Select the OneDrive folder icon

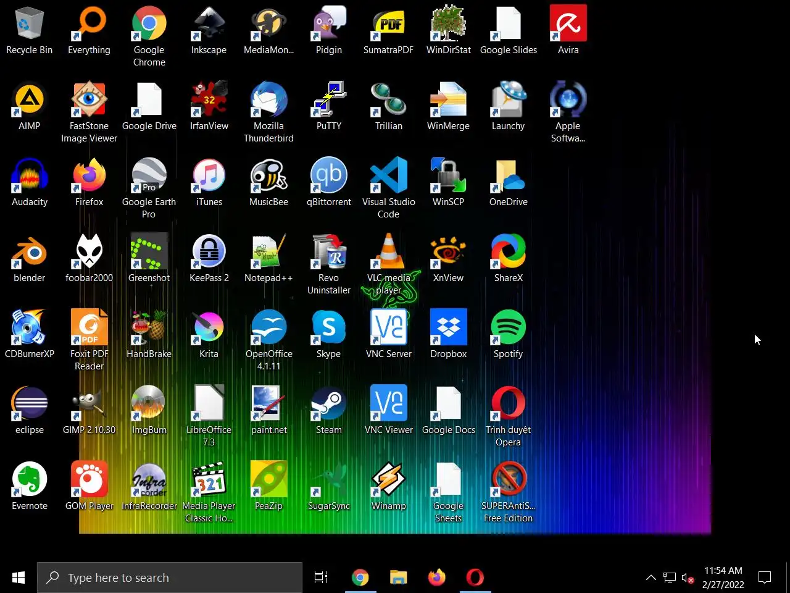(x=509, y=176)
